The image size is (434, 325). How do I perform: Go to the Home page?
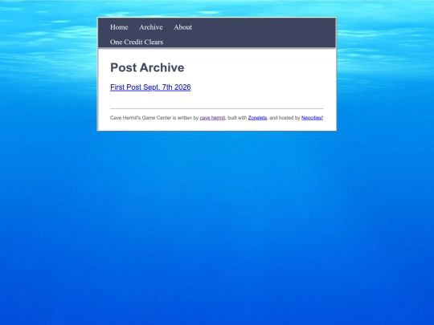pyautogui.click(x=119, y=27)
